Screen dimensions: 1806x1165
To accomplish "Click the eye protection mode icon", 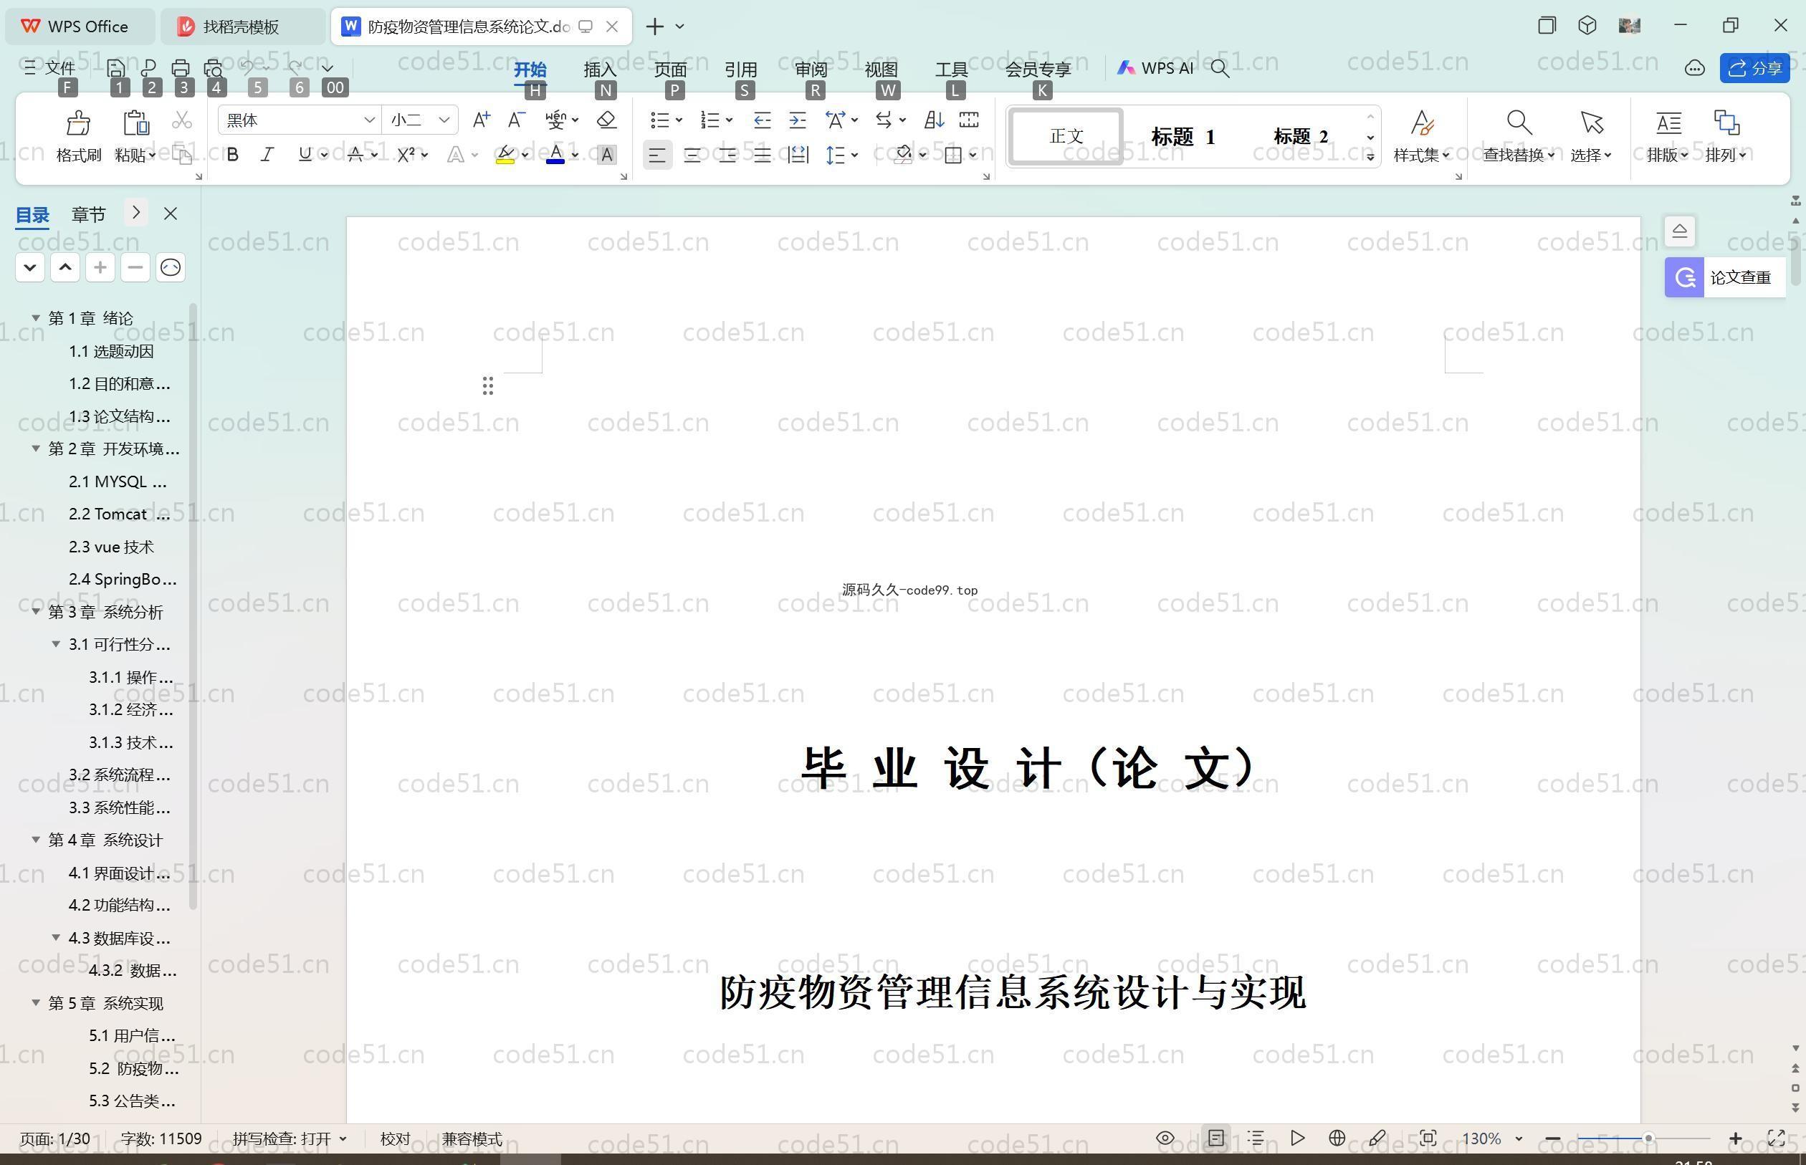I will pyautogui.click(x=1165, y=1138).
